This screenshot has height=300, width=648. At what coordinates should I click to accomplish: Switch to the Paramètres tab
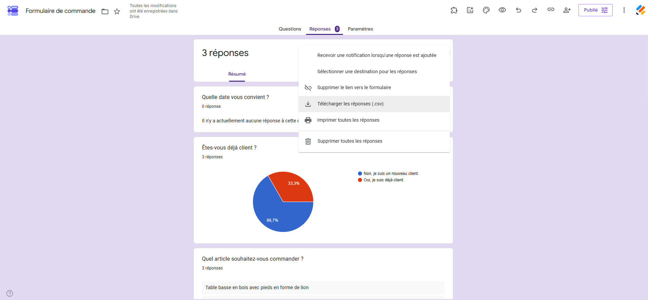coord(360,29)
